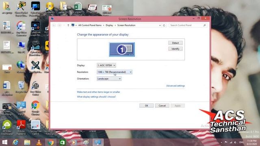
Task: Open Recycle Bin on desktop
Action: tap(21, 87)
